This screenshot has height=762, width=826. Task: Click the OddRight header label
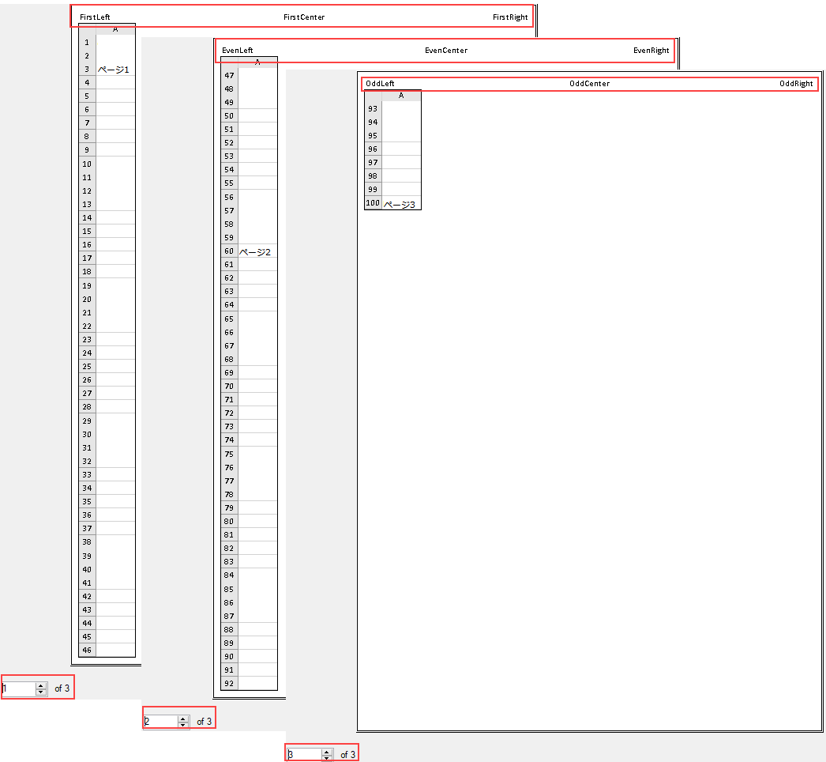[796, 84]
